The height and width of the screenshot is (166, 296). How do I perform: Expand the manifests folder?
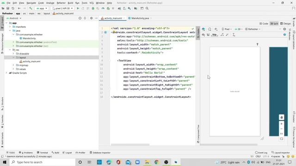click(10, 27)
